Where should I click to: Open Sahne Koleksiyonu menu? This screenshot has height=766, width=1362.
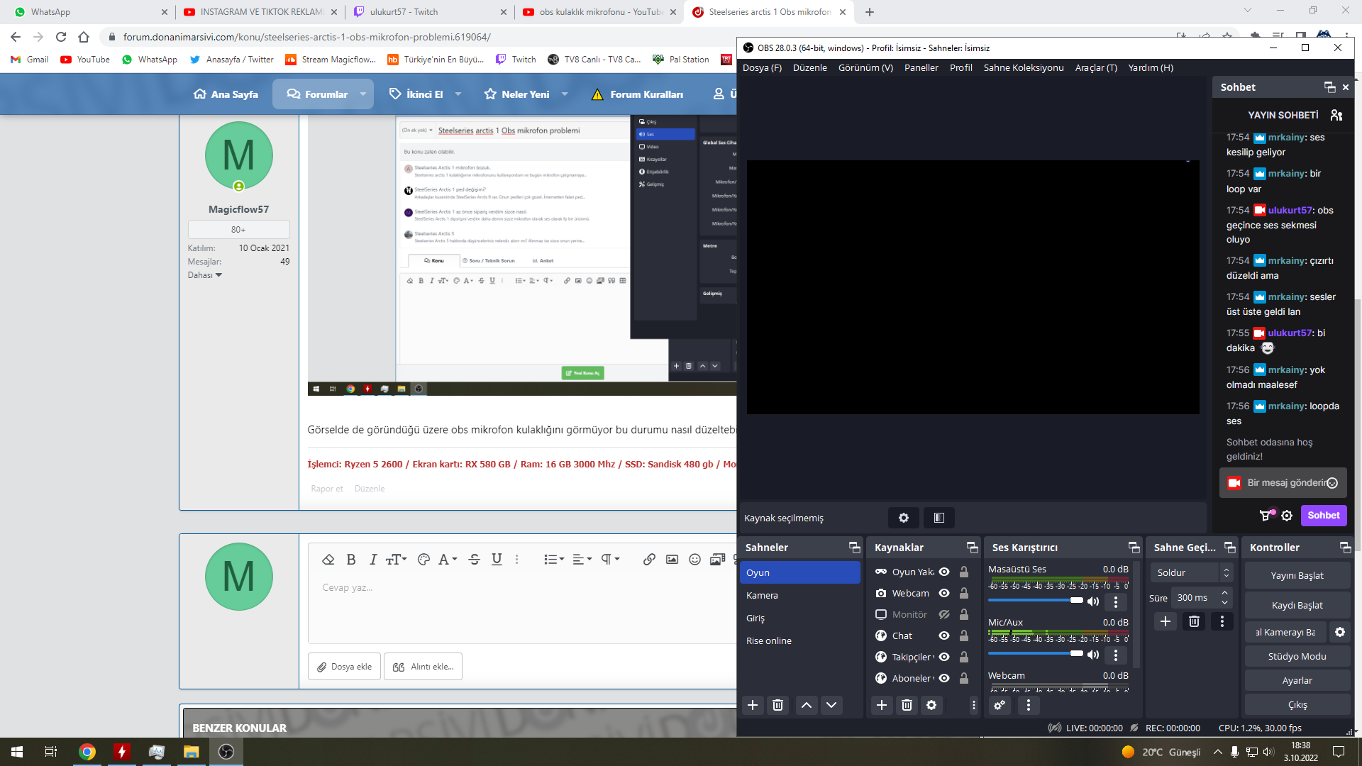click(1024, 67)
